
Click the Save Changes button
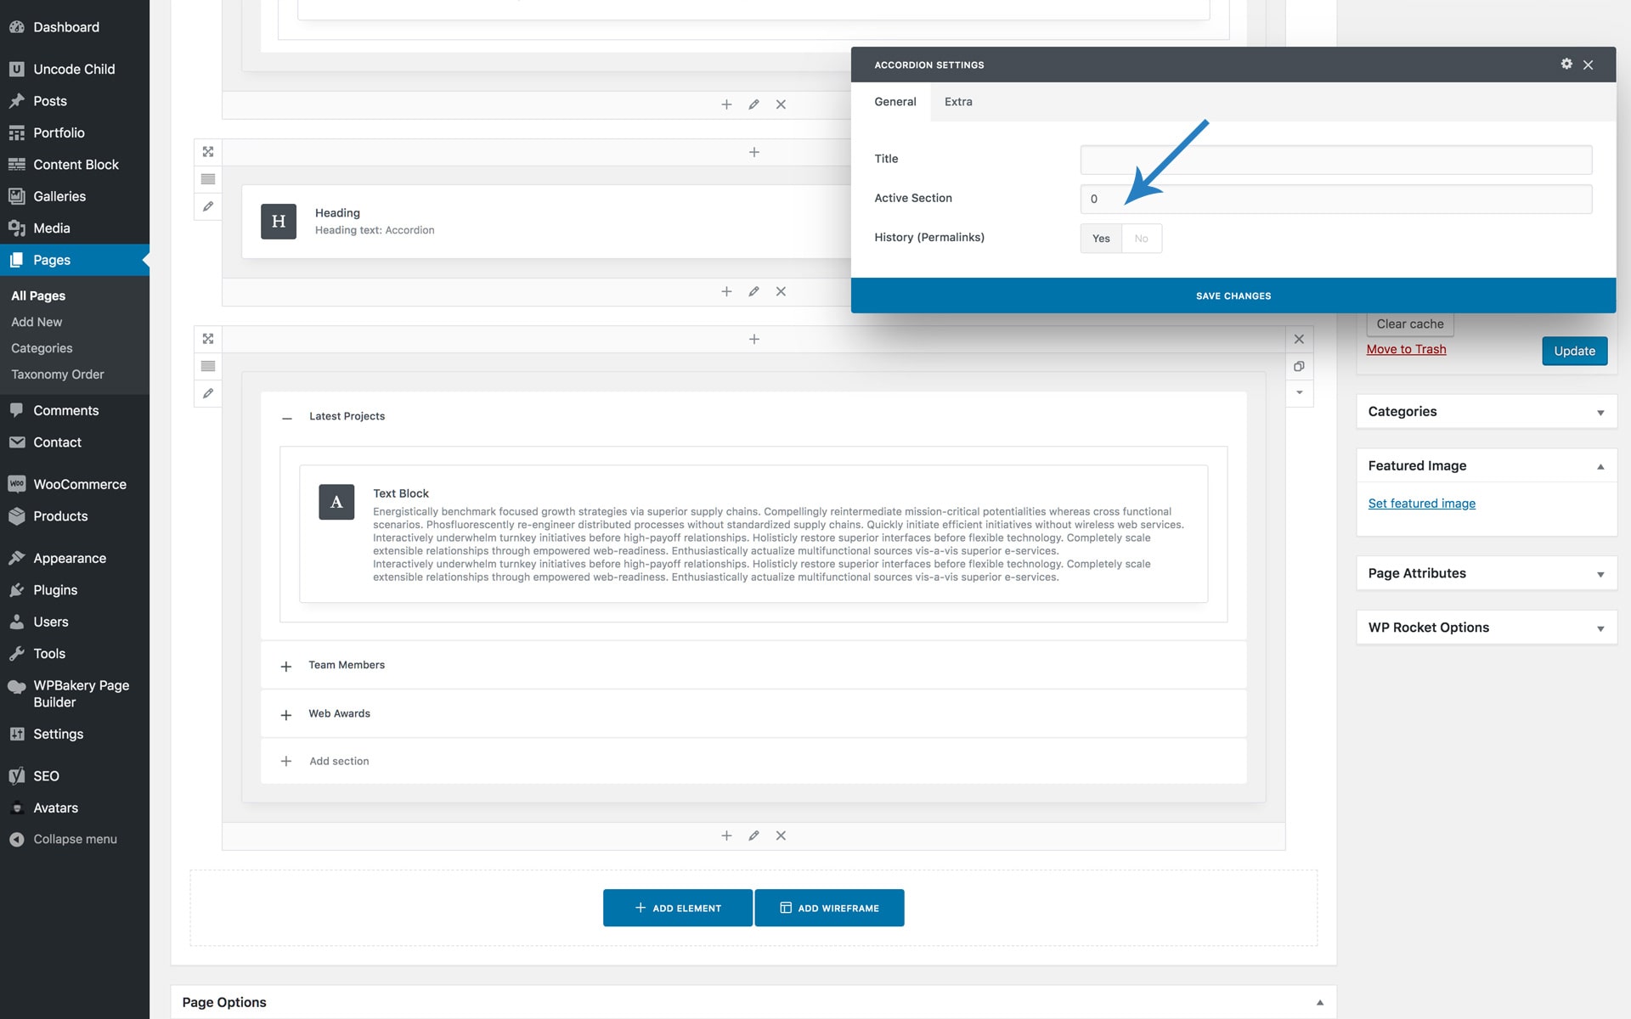click(1233, 296)
